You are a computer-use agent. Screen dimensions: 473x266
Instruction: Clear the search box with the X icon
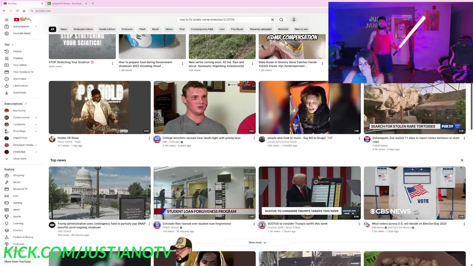tap(272, 20)
